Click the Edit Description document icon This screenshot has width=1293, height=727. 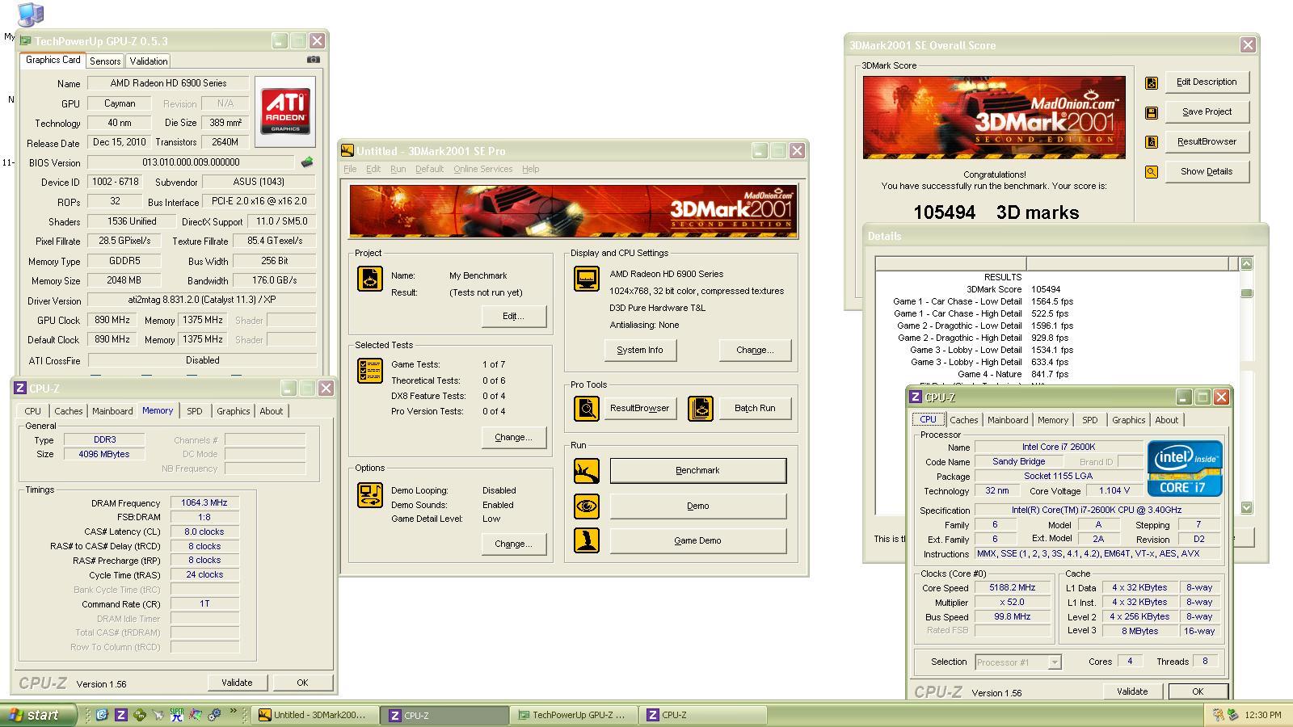(x=1152, y=82)
